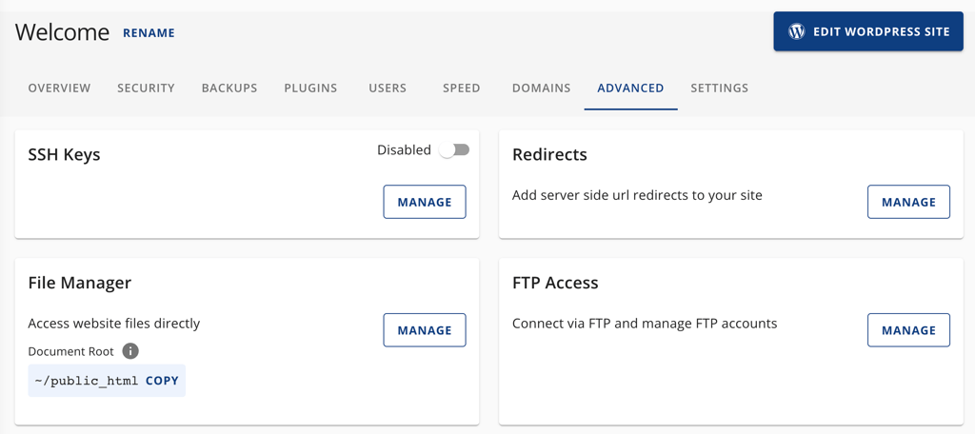This screenshot has width=975, height=434.
Task: Click the Redirects heading
Action: [x=549, y=154]
